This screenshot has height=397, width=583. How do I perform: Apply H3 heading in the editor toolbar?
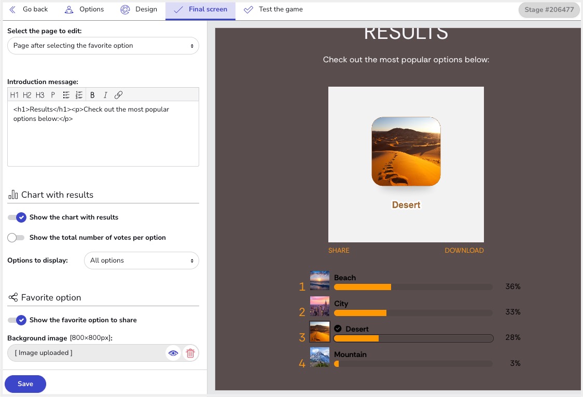(x=40, y=95)
